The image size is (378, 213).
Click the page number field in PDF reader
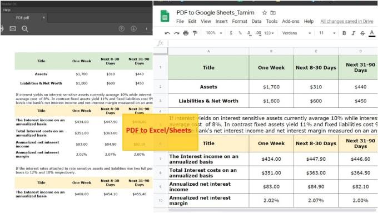[x=146, y=29]
